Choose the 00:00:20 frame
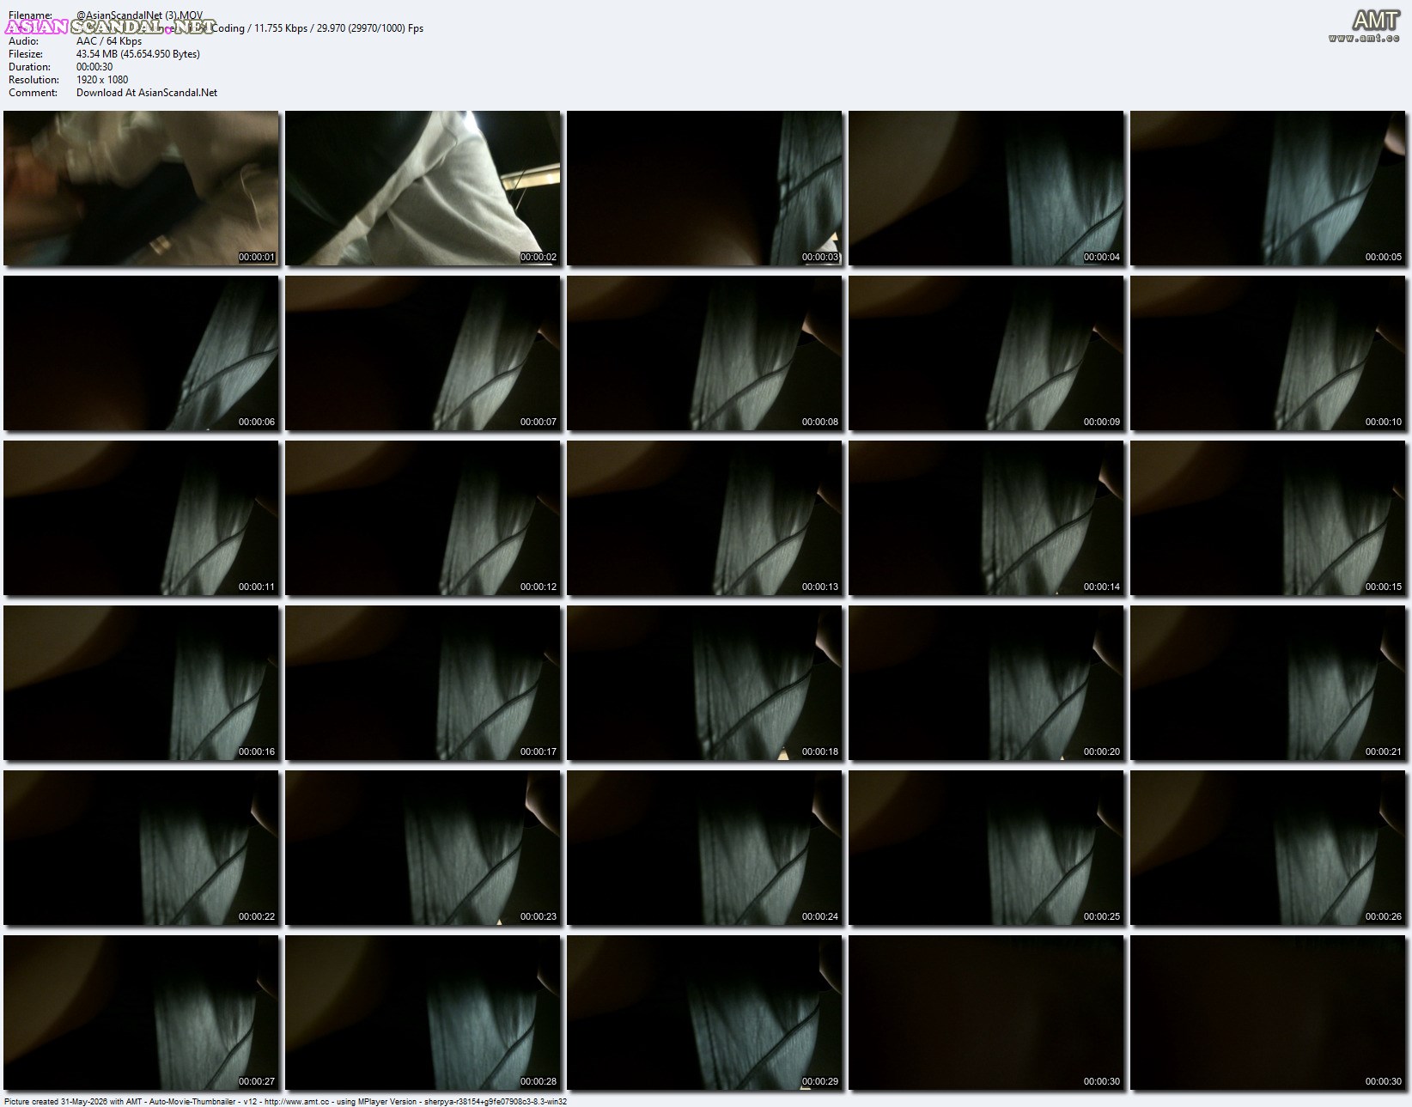The image size is (1412, 1107). [986, 683]
